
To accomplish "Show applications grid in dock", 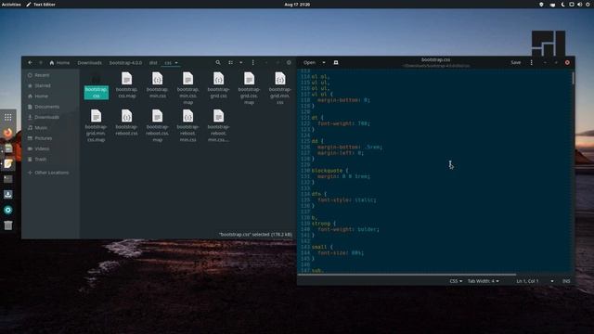I will [8, 118].
